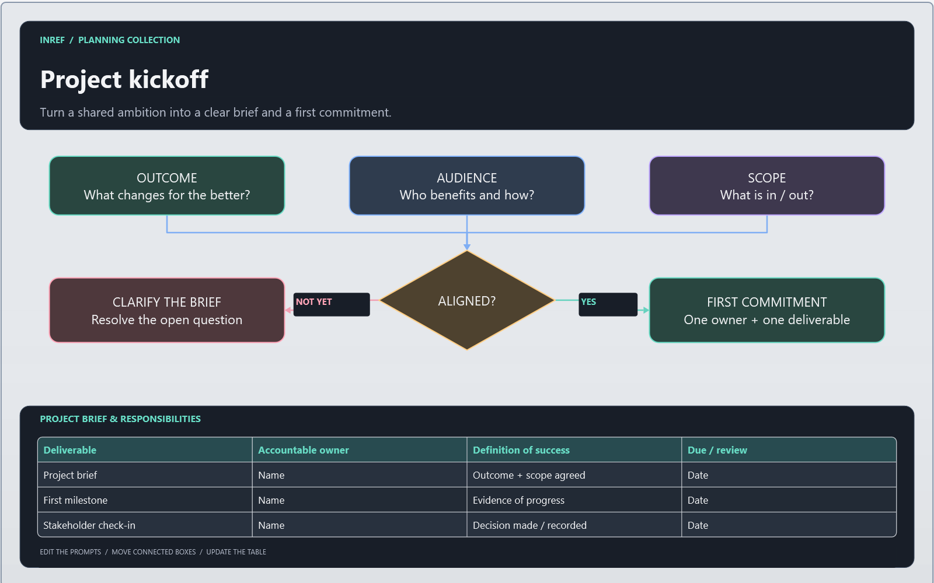This screenshot has height=583, width=934.
Task: Click the PROJECT BRIEF & RESPONSIBILITIES heading
Action: tap(120, 419)
